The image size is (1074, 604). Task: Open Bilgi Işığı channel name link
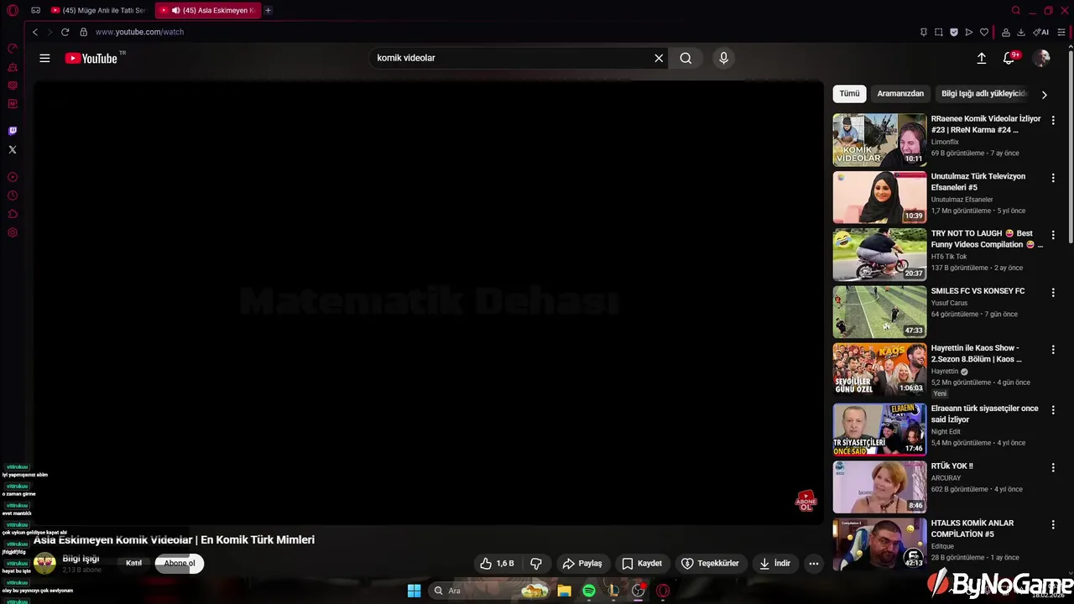pyautogui.click(x=81, y=559)
